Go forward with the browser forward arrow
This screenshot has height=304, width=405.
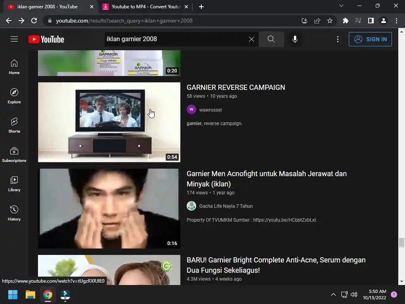click(x=21, y=21)
